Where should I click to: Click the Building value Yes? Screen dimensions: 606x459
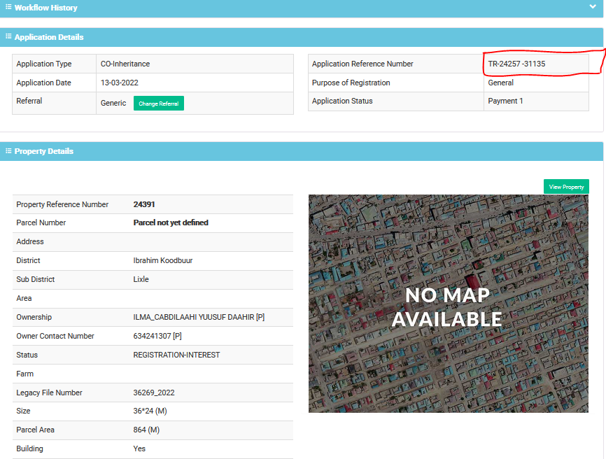(139, 449)
